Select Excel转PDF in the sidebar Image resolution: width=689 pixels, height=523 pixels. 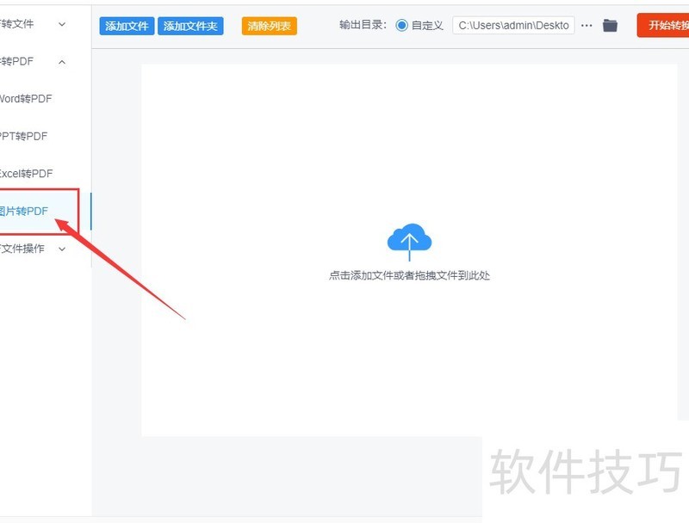point(26,174)
